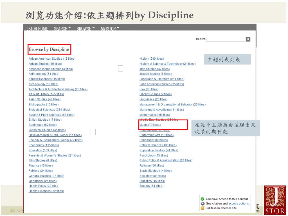Viewport: 288px width, 216px height.
Task: Click the search magnifier icon button
Action: 248,39
